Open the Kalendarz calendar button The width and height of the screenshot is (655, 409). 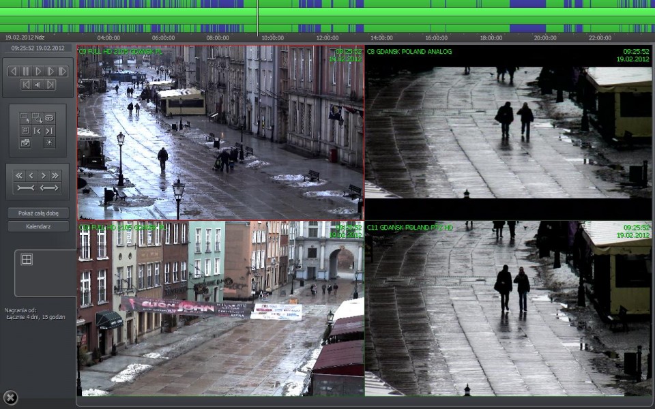click(x=38, y=226)
